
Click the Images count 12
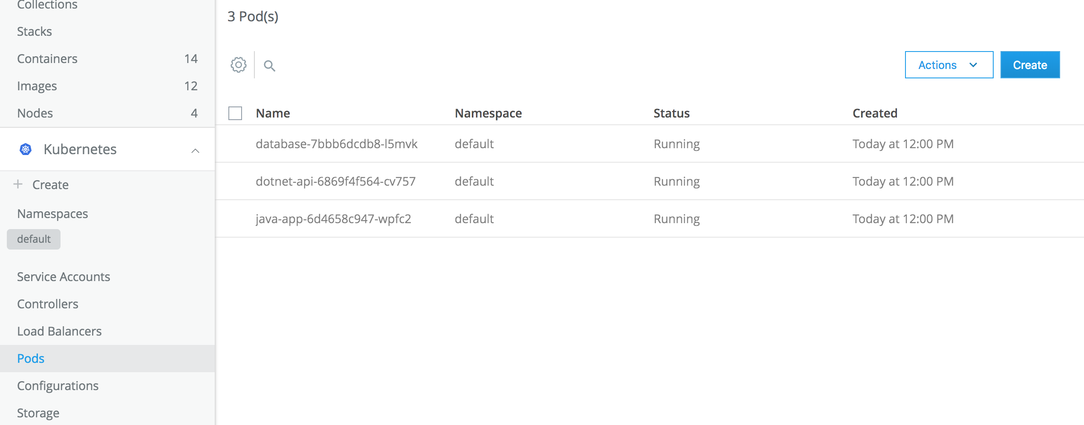191,86
